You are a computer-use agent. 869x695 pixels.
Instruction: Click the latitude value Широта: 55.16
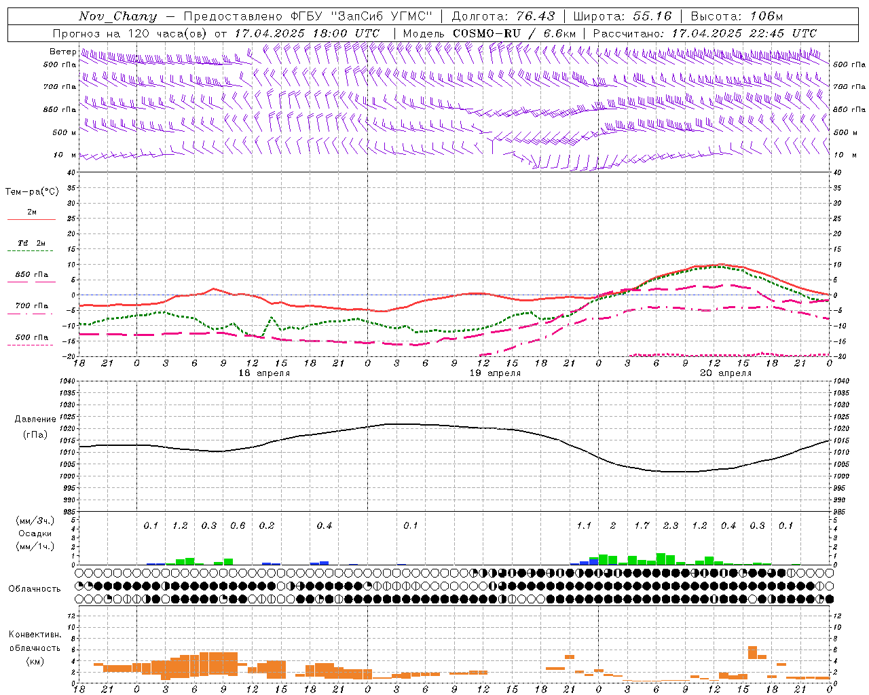coord(623,16)
